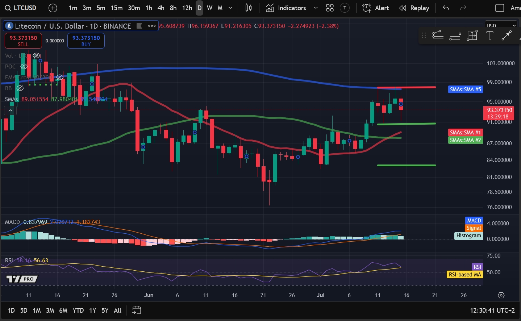Collapse the indicator legend with the chevron
Image resolution: width=521 pixels, height=321 pixels.
click(x=11, y=111)
